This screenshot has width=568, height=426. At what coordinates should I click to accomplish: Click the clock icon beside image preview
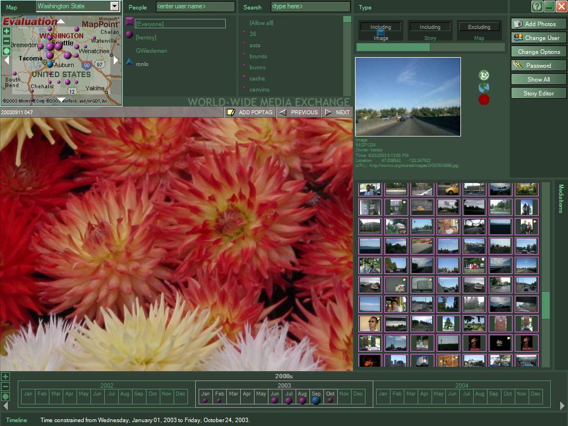coord(484,75)
